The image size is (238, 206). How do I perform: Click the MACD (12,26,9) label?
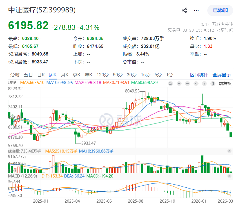point(23,176)
